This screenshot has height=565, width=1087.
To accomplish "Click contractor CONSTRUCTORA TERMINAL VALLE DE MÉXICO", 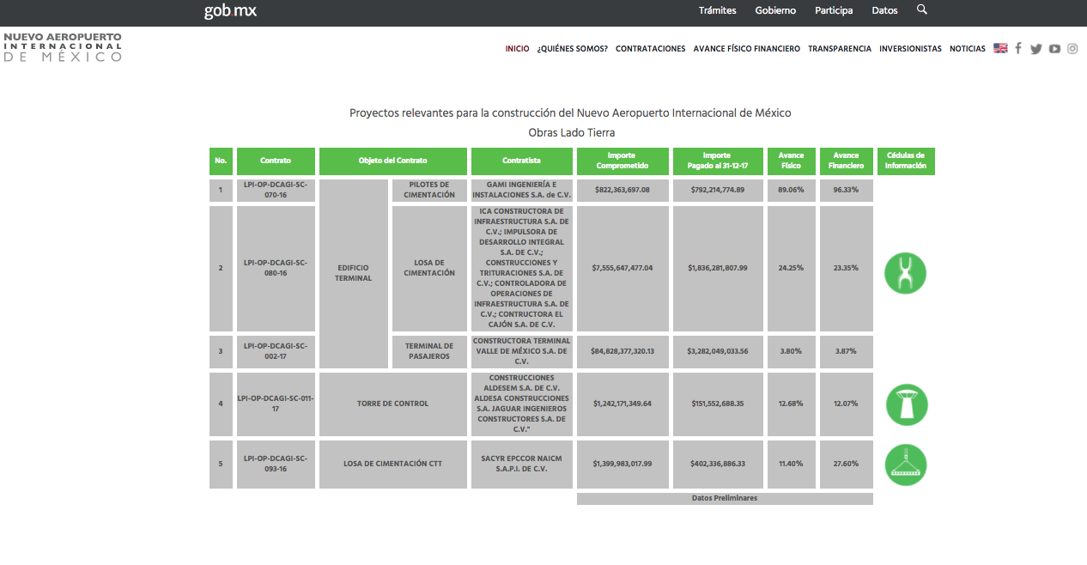I will point(522,352).
